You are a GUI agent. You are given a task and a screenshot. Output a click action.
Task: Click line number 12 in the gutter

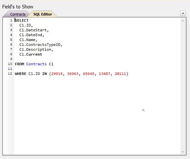pyautogui.click(x=10, y=74)
